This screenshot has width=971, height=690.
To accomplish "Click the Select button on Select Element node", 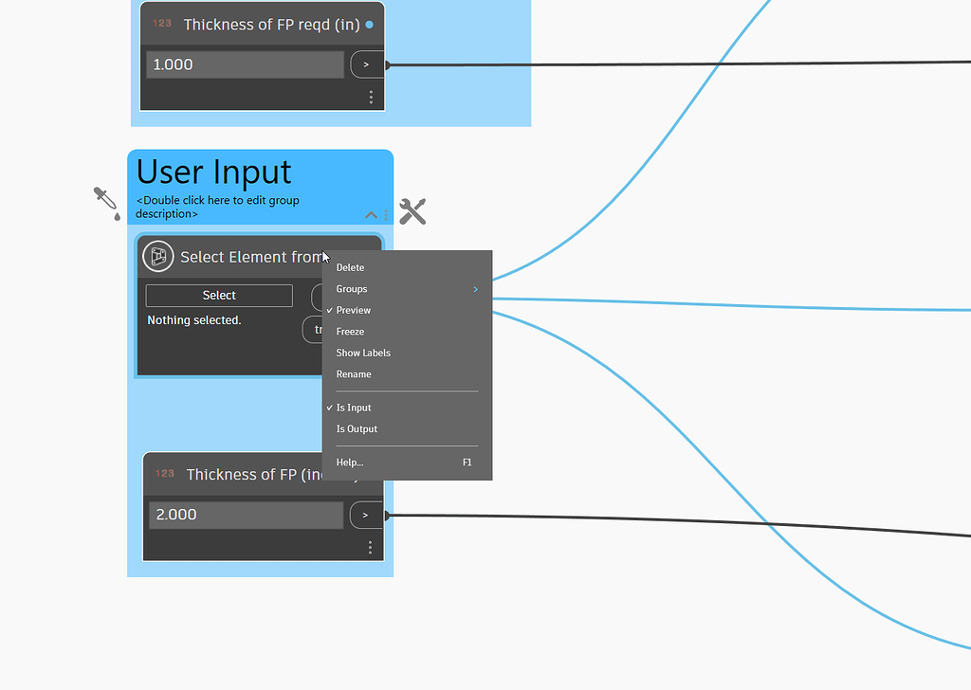I will [x=218, y=295].
